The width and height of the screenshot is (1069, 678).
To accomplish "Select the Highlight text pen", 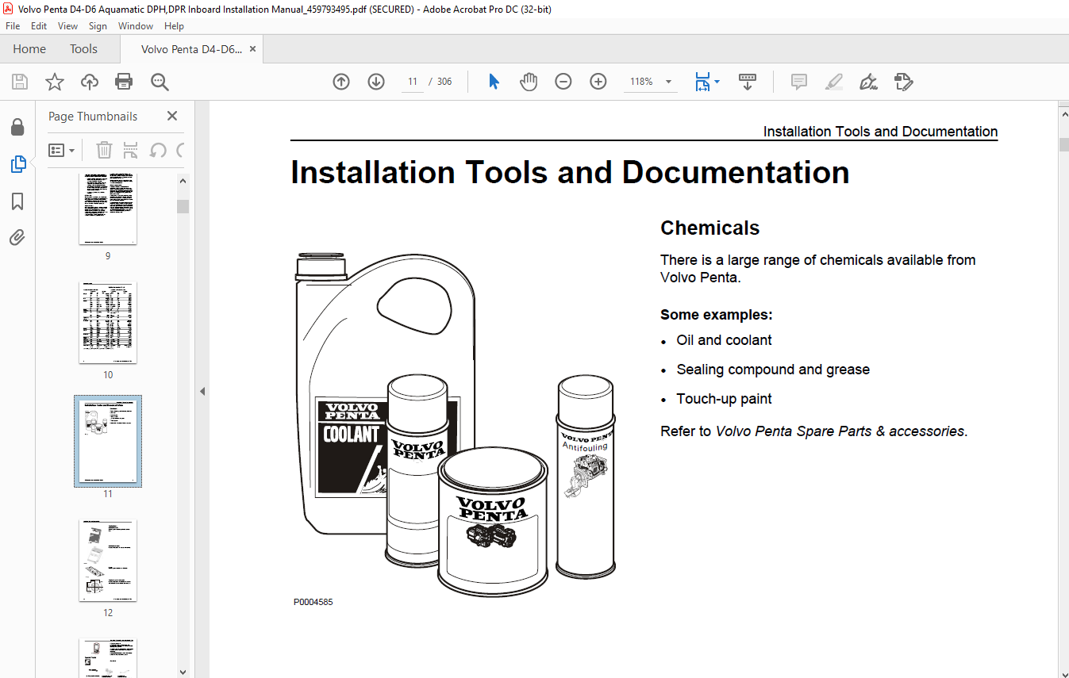I will pyautogui.click(x=833, y=82).
